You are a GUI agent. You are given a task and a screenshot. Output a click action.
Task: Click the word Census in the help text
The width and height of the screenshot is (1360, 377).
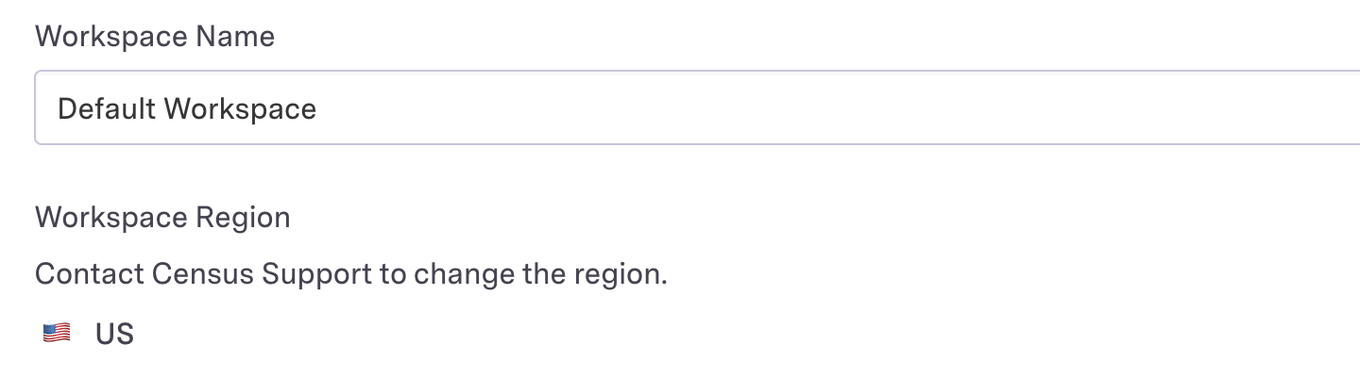pos(201,275)
